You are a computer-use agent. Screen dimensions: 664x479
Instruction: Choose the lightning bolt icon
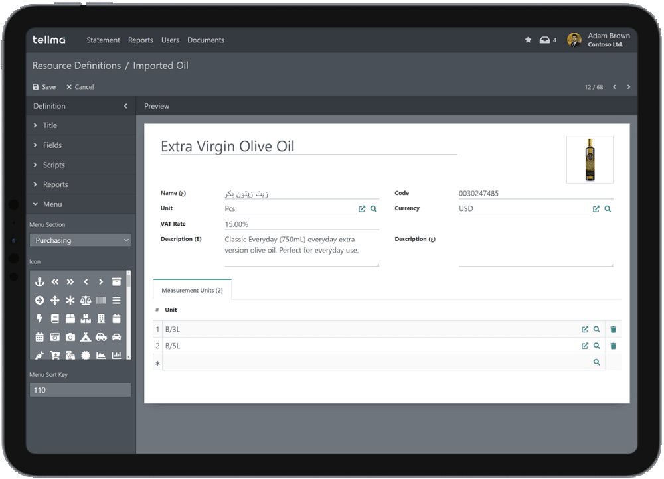click(39, 318)
